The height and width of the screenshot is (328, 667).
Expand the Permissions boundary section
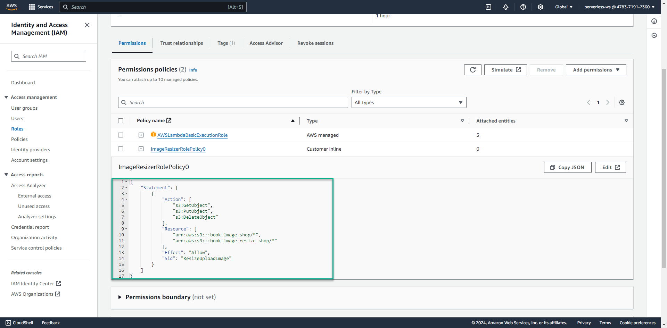point(120,297)
